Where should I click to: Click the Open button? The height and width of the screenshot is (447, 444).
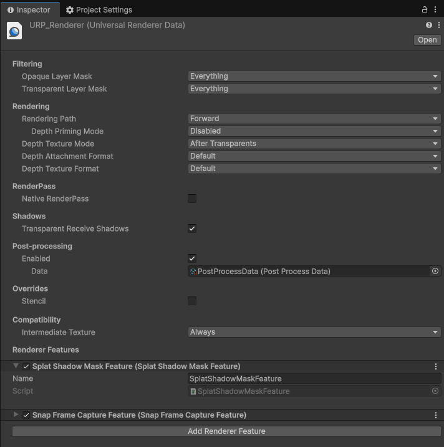pyautogui.click(x=427, y=40)
